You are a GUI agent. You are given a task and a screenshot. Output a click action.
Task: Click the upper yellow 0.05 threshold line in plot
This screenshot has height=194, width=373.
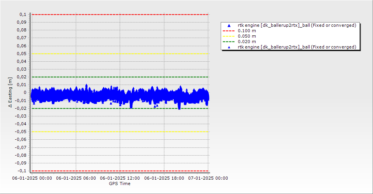(x=120, y=54)
